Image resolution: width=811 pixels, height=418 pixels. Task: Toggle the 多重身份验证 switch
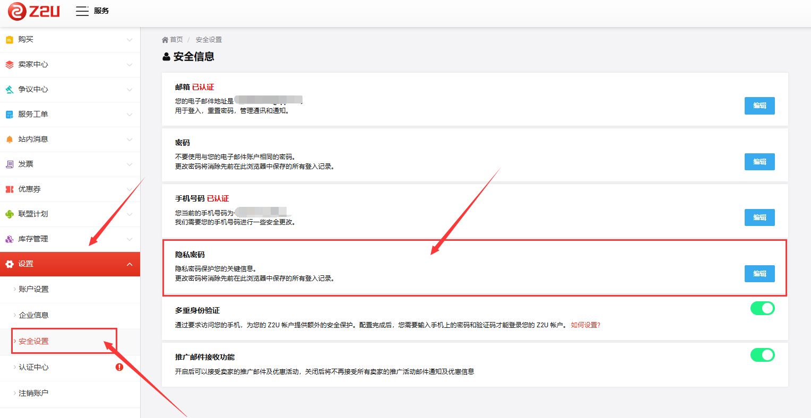[x=762, y=308]
